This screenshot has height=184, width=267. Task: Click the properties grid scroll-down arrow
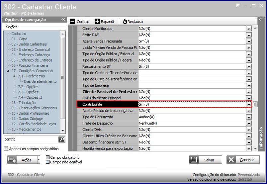pyautogui.click(x=255, y=149)
